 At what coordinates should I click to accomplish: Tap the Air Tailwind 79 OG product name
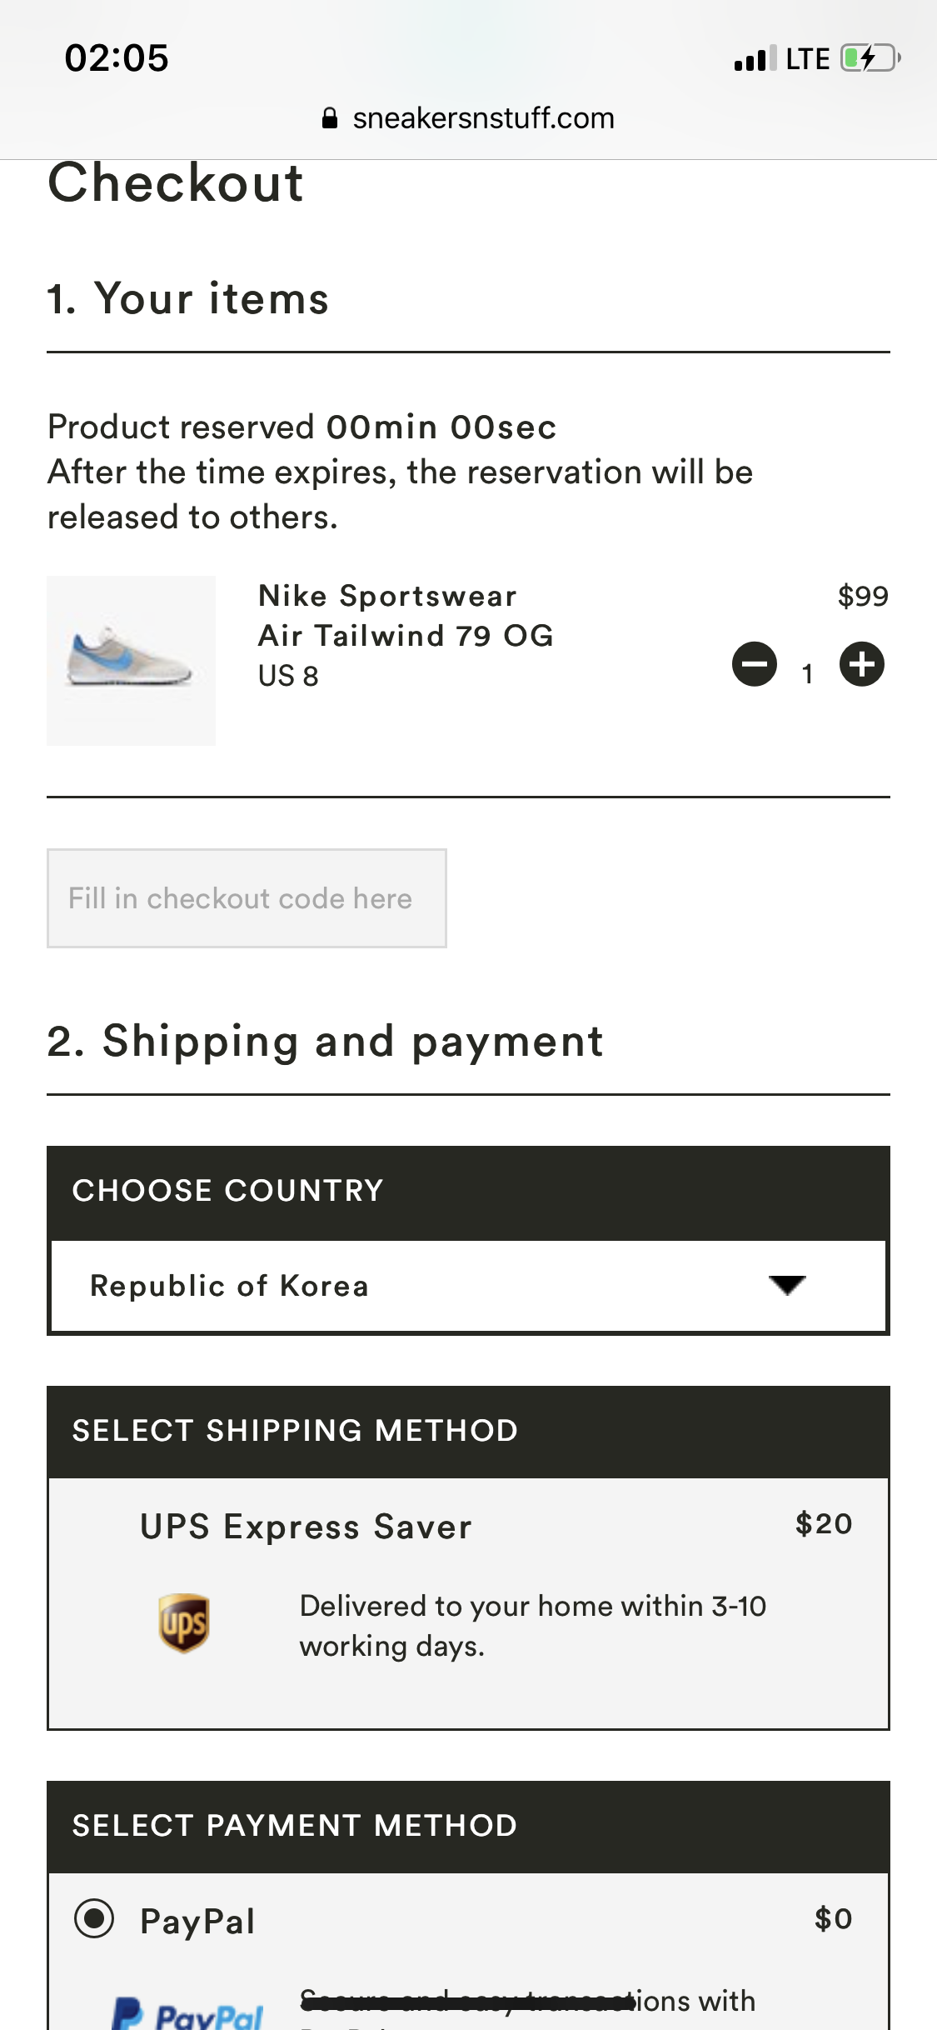pyautogui.click(x=406, y=636)
